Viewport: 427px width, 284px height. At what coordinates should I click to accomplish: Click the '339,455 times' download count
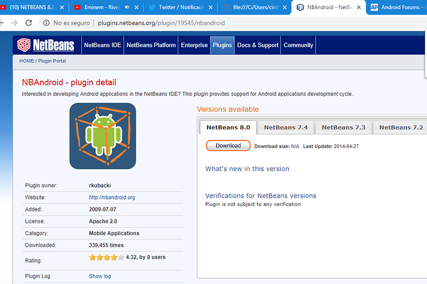pyautogui.click(x=106, y=245)
